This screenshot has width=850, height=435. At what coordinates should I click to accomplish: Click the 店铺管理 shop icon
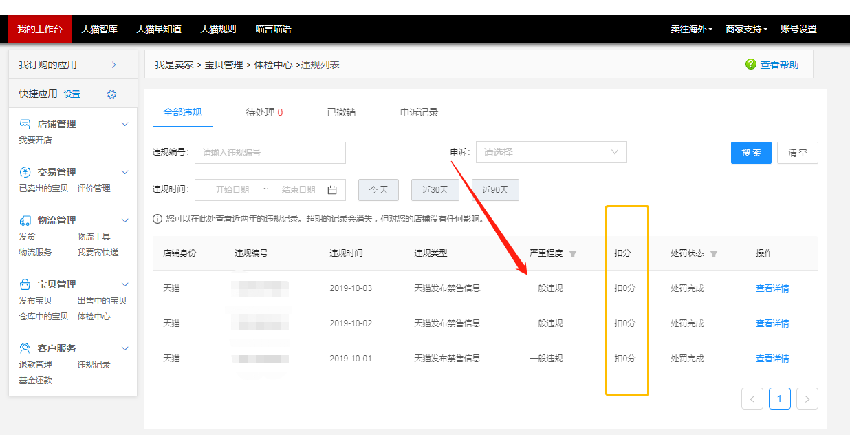(25, 125)
